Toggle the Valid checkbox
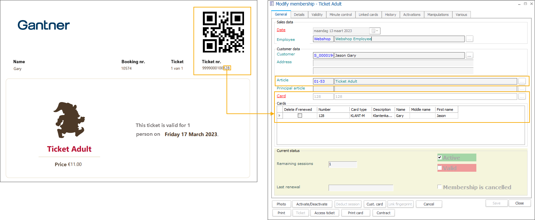 tap(440, 168)
